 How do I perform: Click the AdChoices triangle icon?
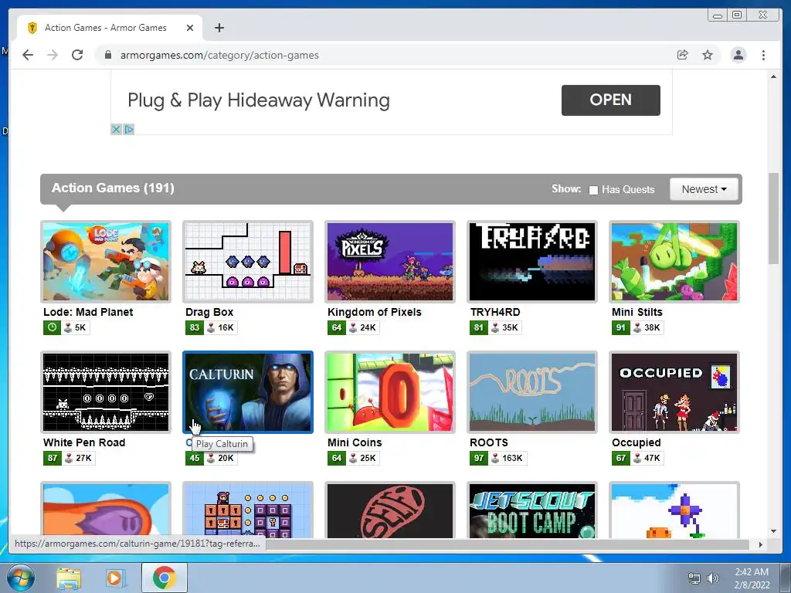[129, 130]
